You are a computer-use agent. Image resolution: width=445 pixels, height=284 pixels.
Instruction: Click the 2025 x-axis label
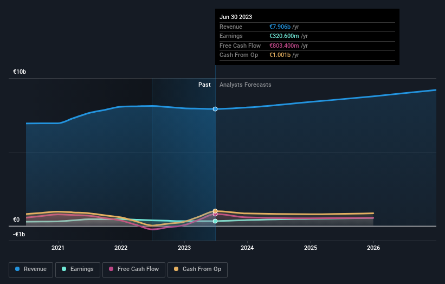click(311, 248)
